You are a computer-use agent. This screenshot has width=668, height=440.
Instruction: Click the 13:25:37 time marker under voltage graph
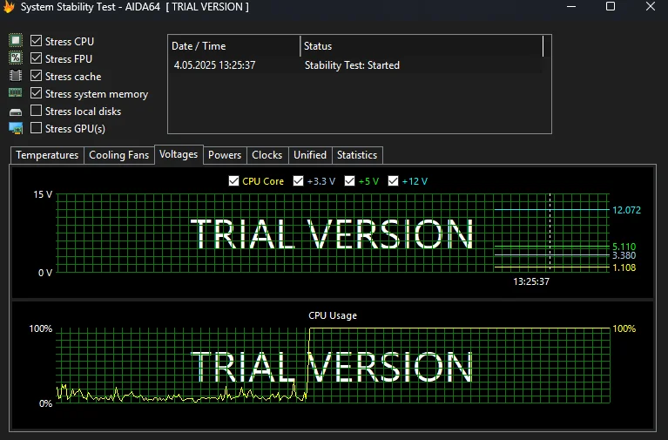click(x=531, y=281)
